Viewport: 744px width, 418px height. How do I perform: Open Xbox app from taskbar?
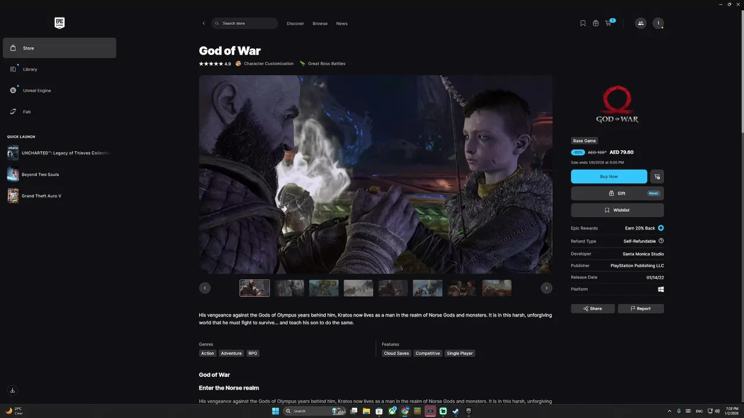tap(392, 411)
